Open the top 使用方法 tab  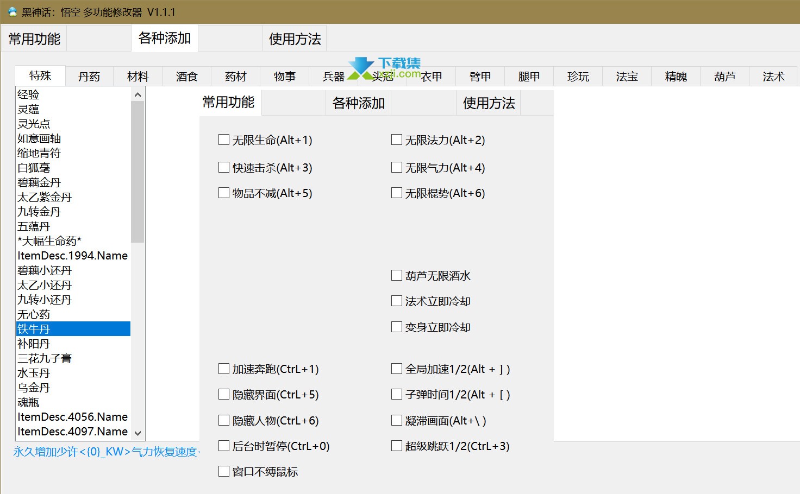click(x=295, y=39)
